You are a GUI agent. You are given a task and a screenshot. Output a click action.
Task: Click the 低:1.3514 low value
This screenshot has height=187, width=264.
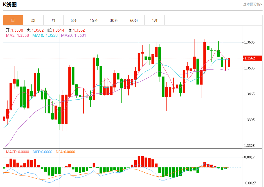point(56,30)
